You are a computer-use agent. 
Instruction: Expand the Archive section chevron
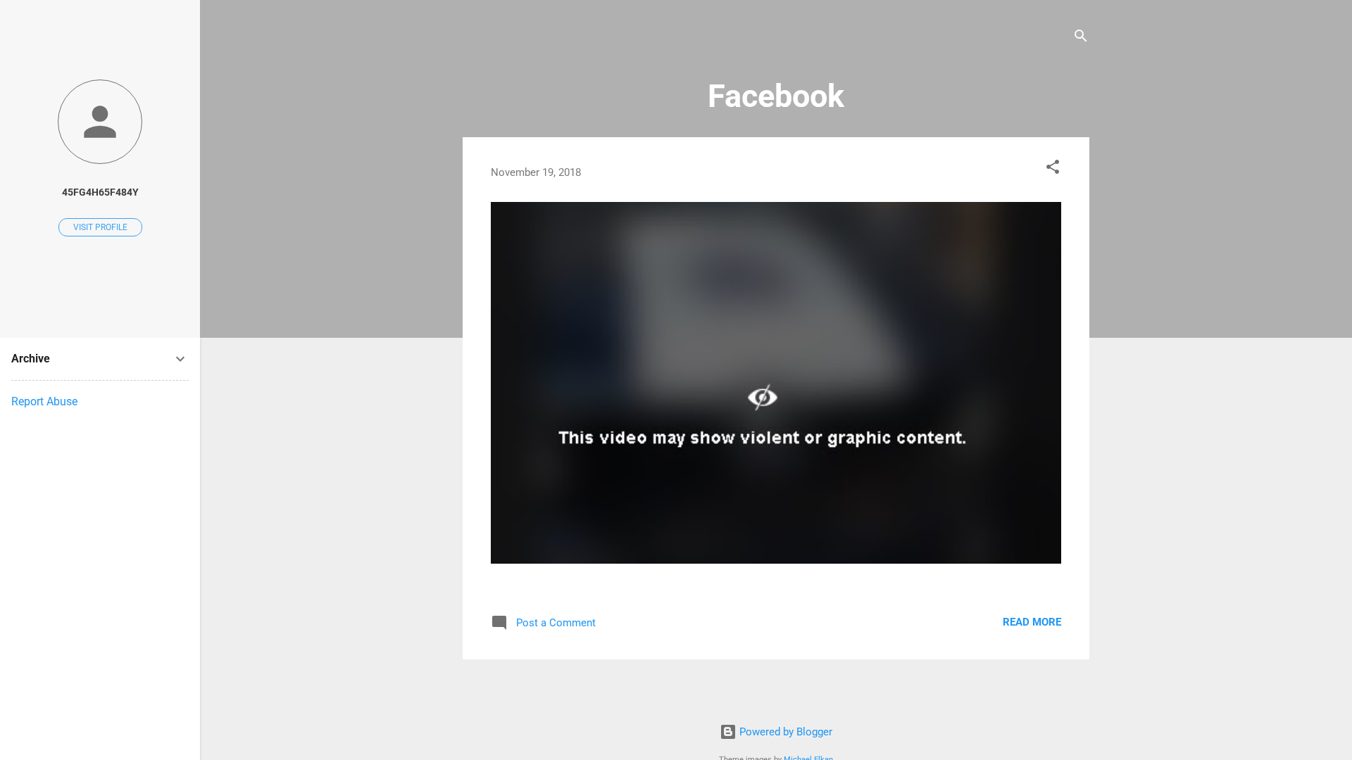(180, 360)
